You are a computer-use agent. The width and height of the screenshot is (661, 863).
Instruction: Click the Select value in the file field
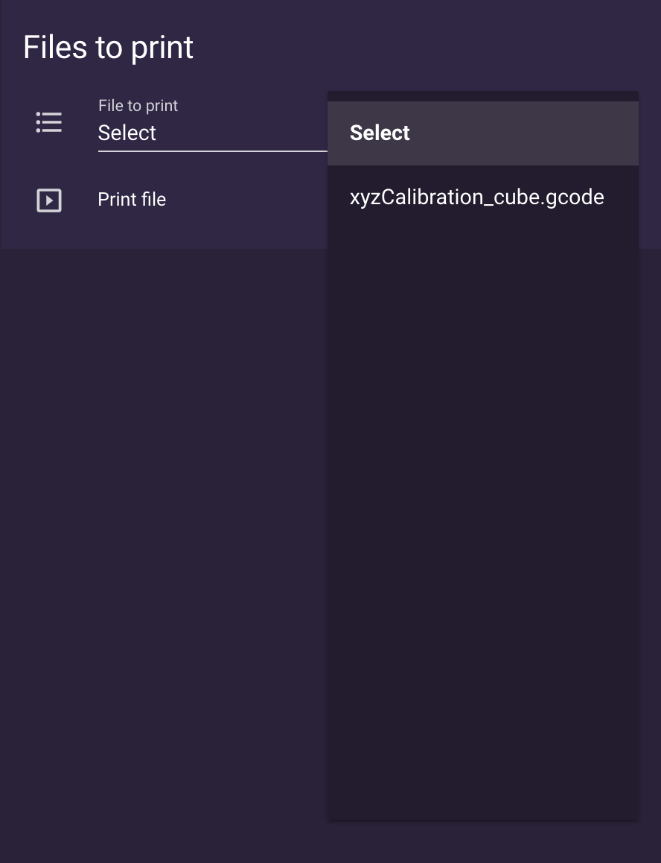pos(127,133)
